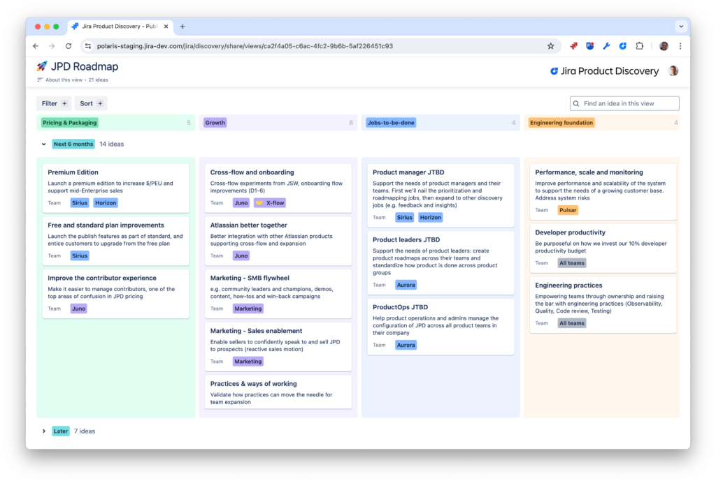Add a Sort to the view

(x=91, y=103)
